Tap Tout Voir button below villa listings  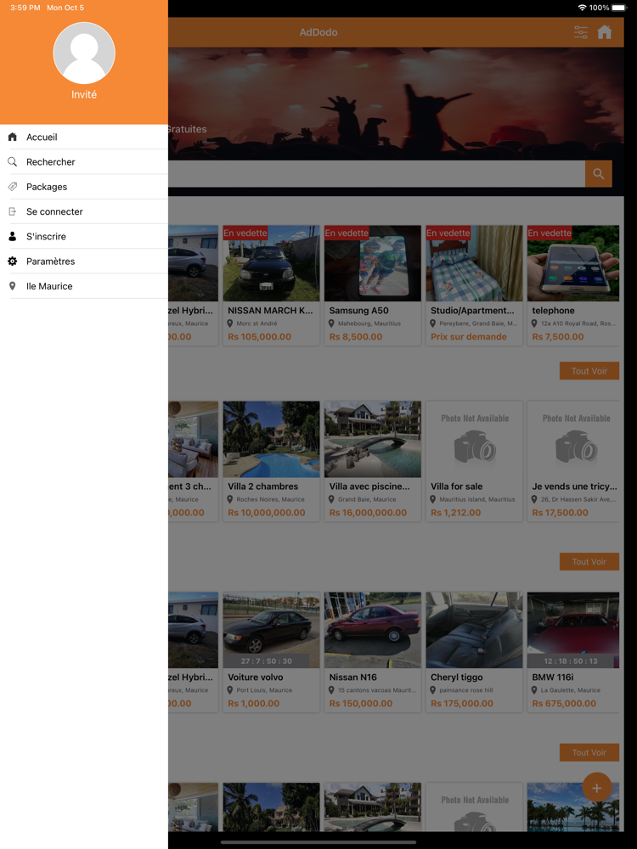589,561
